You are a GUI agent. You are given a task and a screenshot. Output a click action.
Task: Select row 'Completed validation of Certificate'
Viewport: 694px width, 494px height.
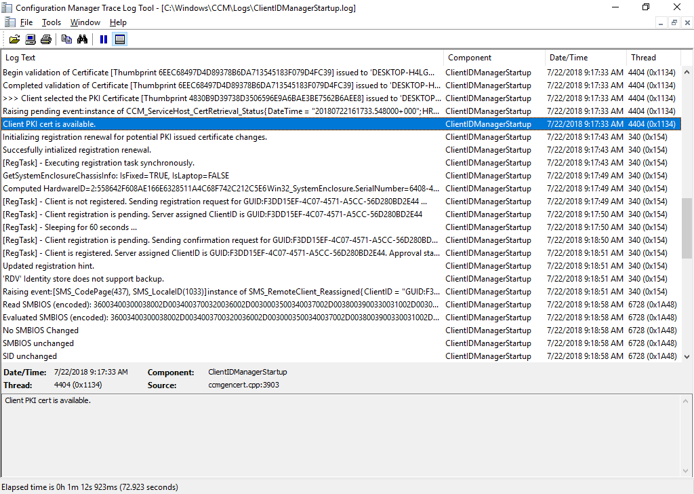(x=341, y=85)
